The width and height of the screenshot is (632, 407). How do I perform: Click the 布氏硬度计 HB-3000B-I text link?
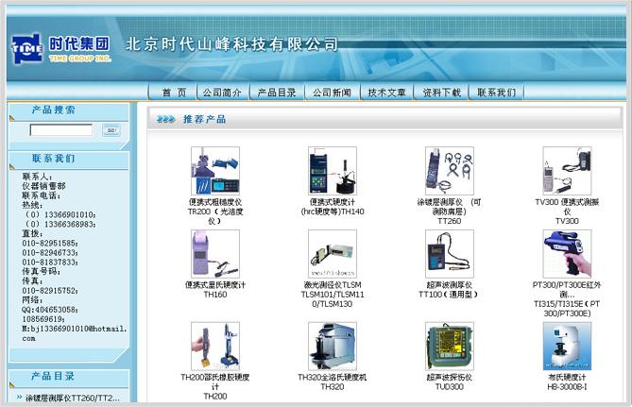(x=567, y=382)
